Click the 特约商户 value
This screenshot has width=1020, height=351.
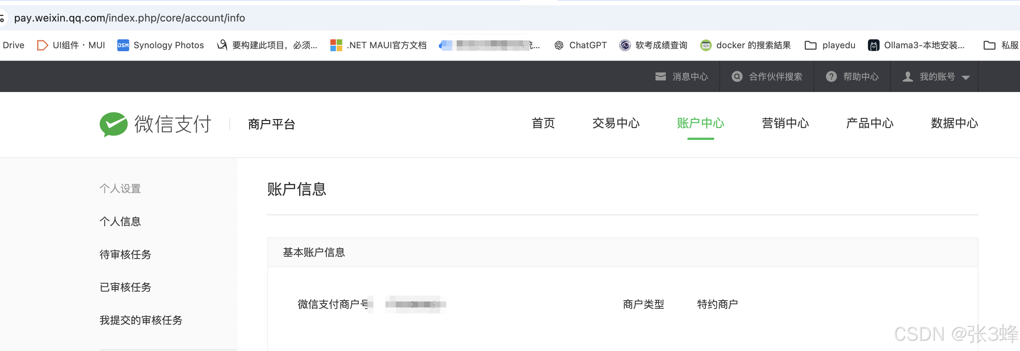(x=717, y=304)
